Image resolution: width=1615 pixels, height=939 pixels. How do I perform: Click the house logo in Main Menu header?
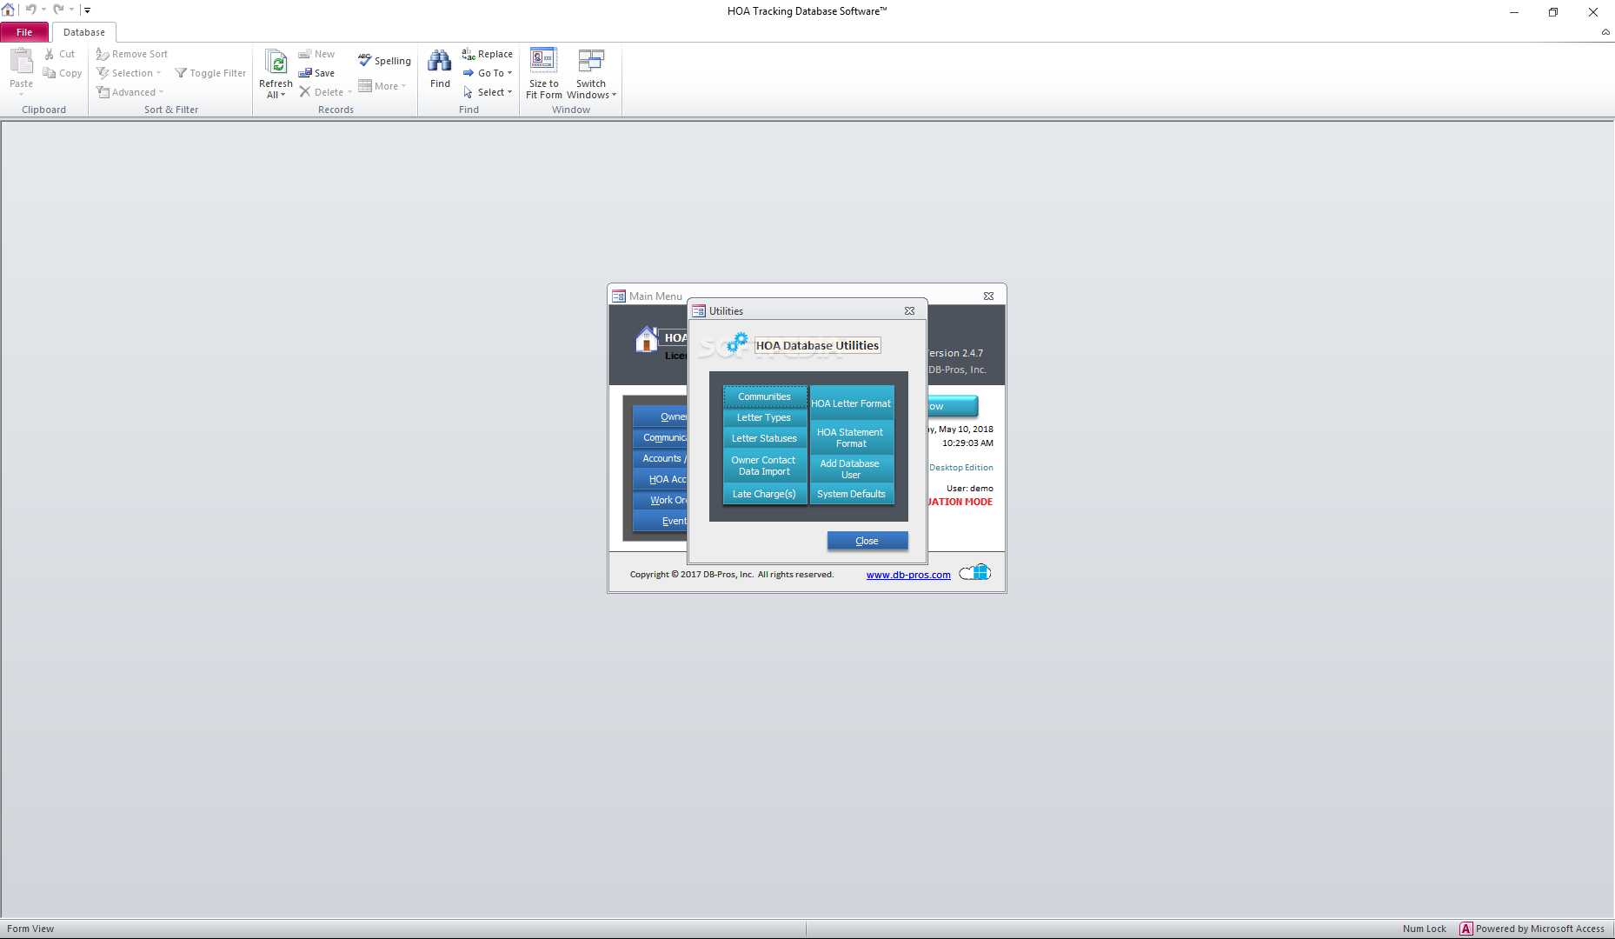pyautogui.click(x=646, y=339)
